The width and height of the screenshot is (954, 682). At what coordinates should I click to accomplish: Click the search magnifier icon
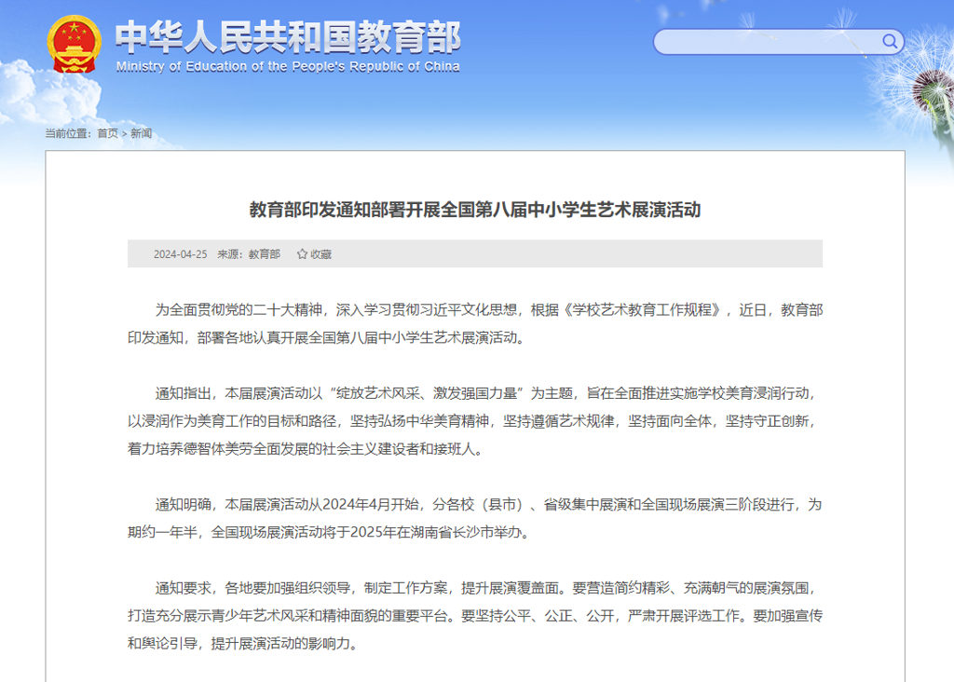890,41
